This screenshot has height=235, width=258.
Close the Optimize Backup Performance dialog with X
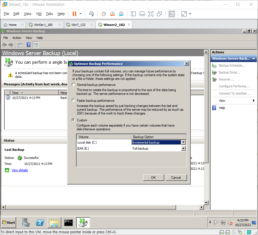tap(187, 64)
